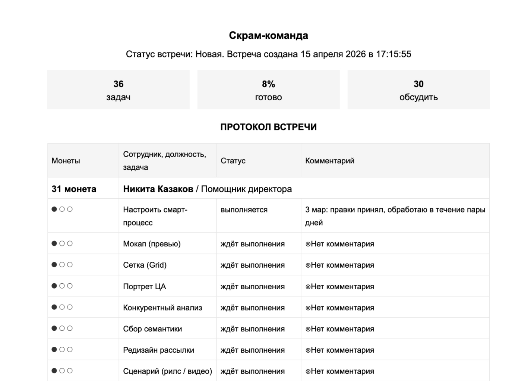This screenshot has width=512, height=381.
Task: Click the ждёт выполнения status for Редизайн рассылки
Action: [x=252, y=350]
